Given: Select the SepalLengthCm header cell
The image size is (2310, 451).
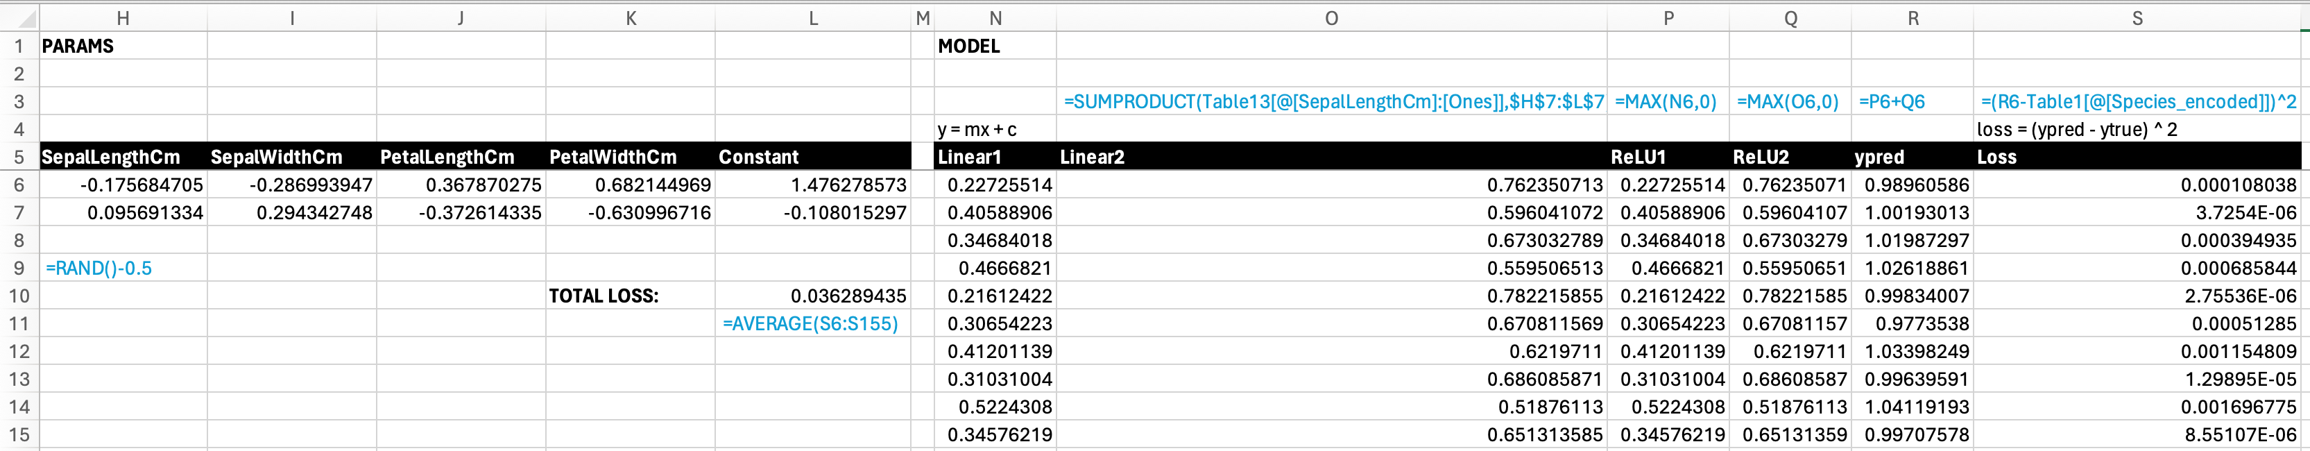Looking at the screenshot, I should tap(123, 157).
